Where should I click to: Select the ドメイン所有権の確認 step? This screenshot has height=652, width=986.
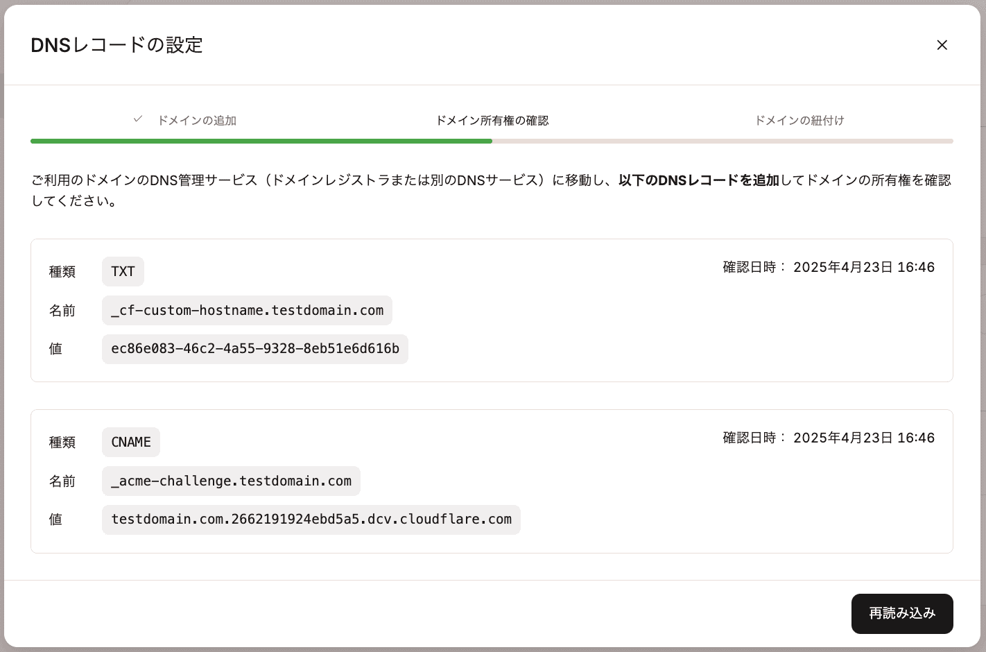coord(492,121)
